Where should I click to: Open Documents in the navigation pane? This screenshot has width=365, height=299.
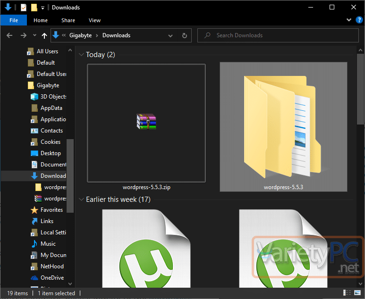[x=53, y=165]
